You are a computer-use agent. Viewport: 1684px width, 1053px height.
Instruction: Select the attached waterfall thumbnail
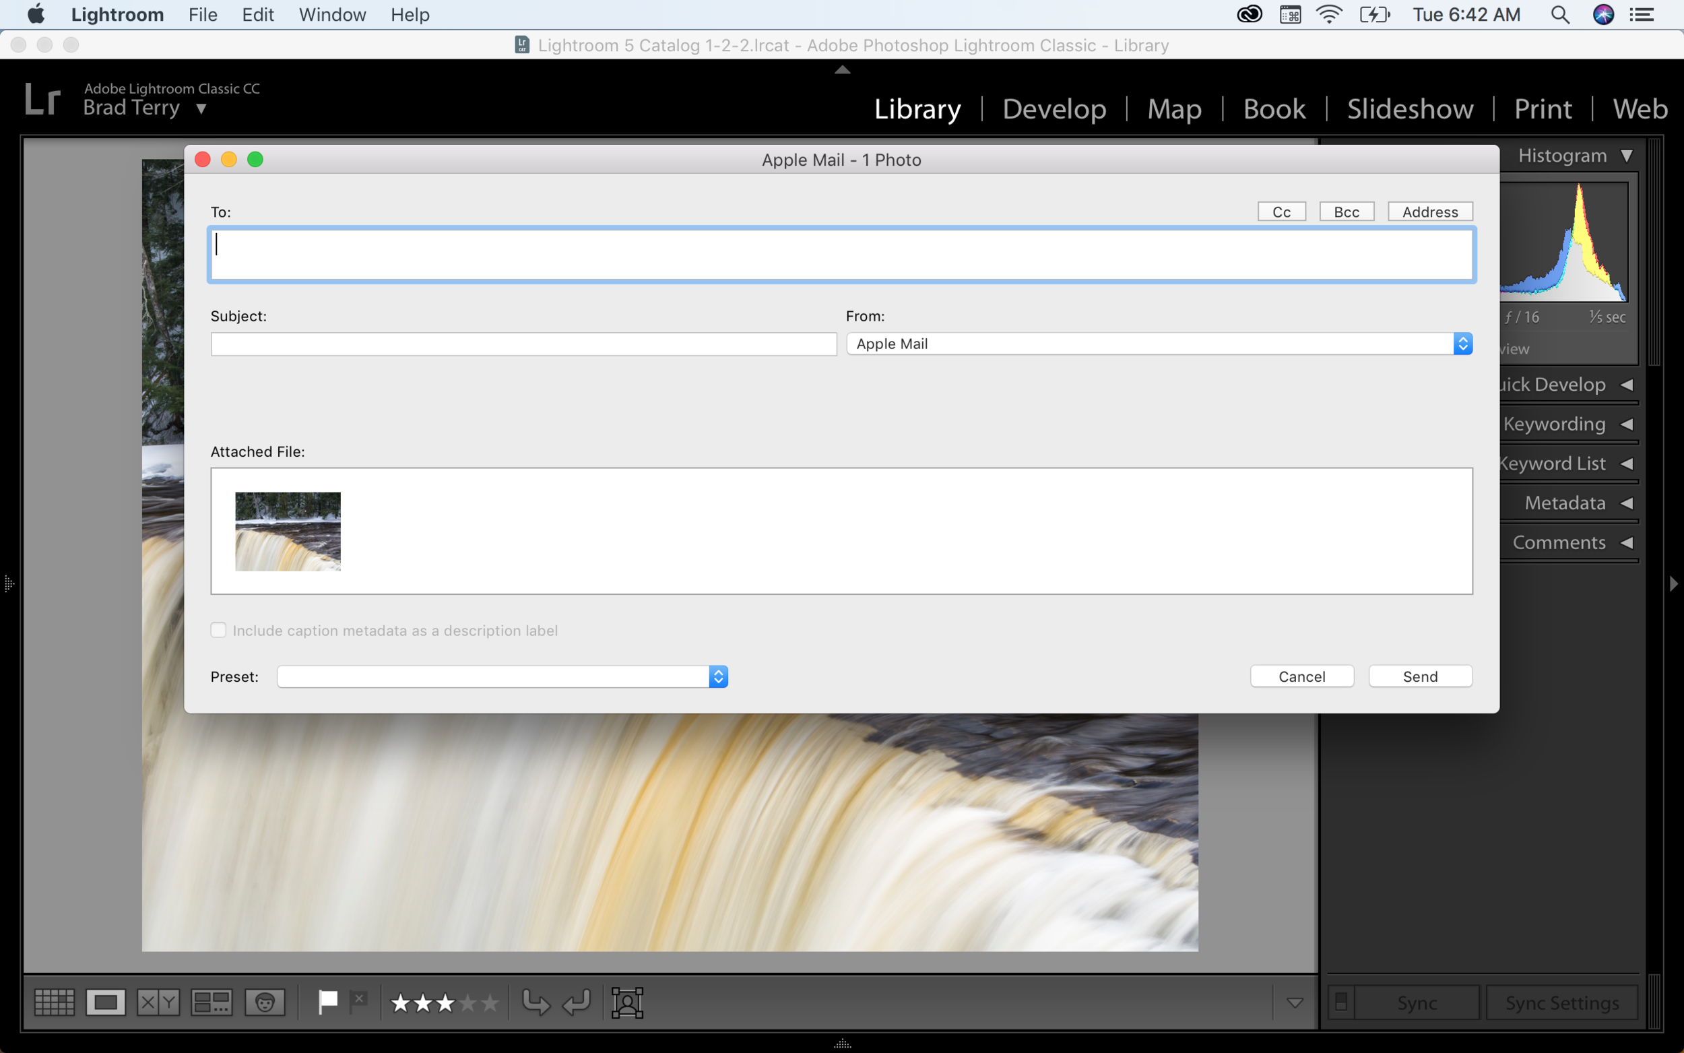[288, 532]
